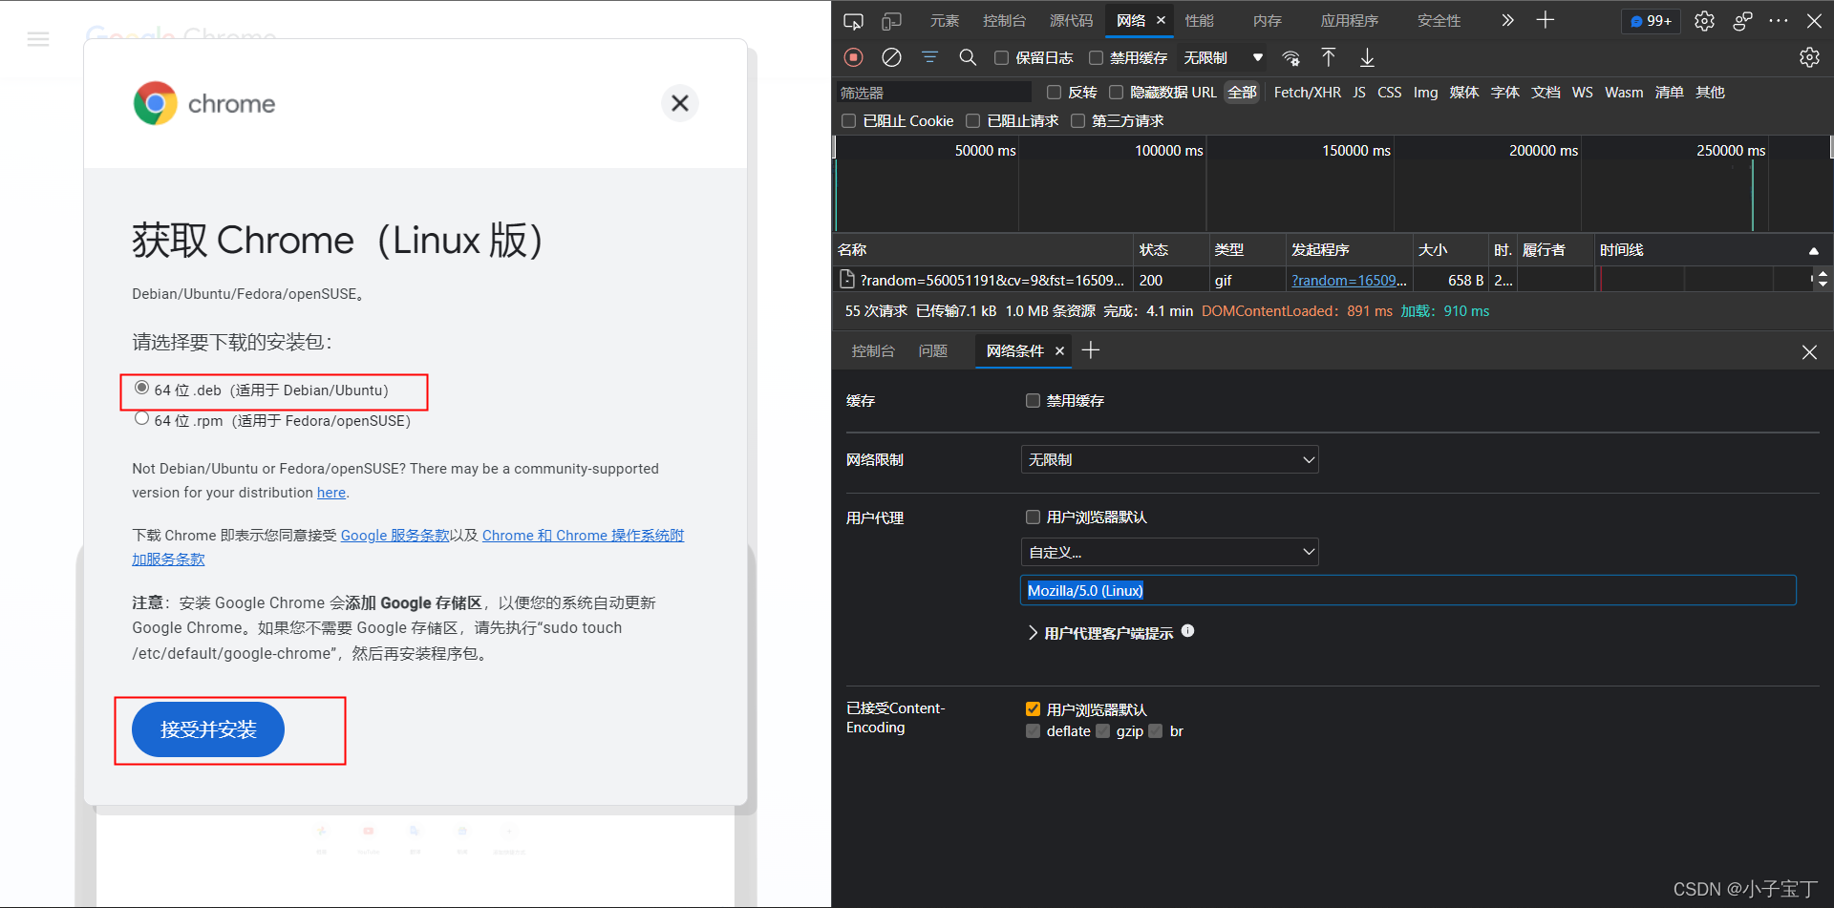Select the 64-bit .rpm package option

point(141,418)
